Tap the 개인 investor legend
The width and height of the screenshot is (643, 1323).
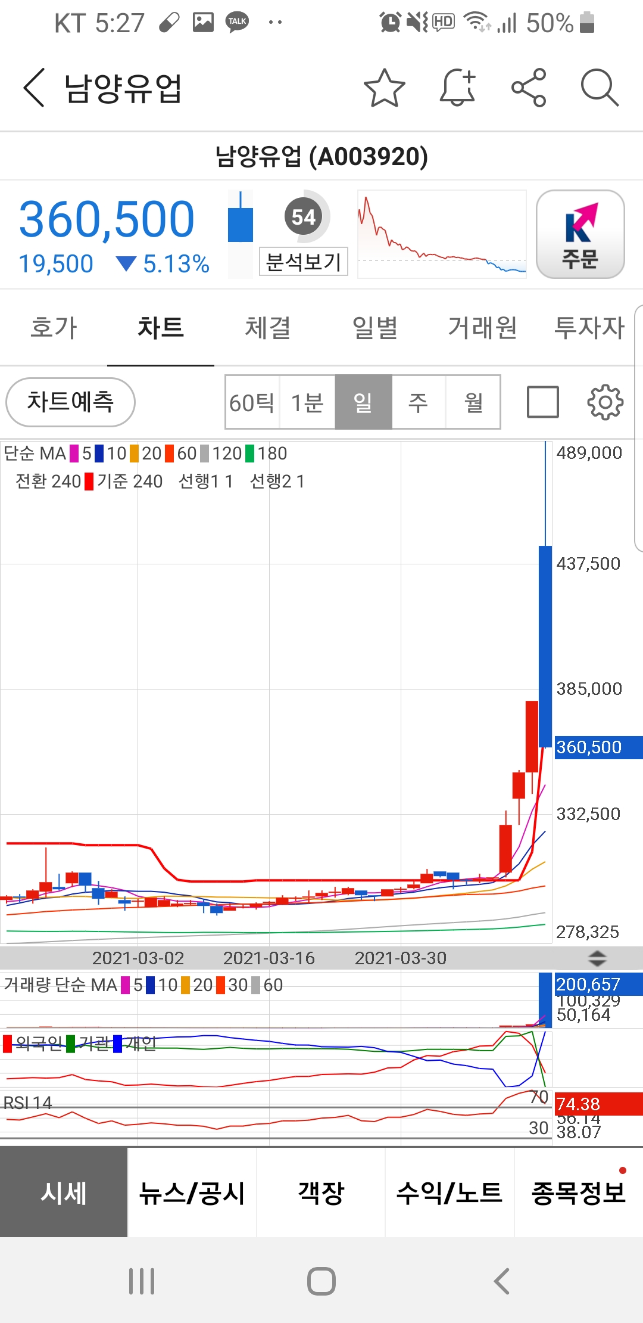coord(136,1044)
